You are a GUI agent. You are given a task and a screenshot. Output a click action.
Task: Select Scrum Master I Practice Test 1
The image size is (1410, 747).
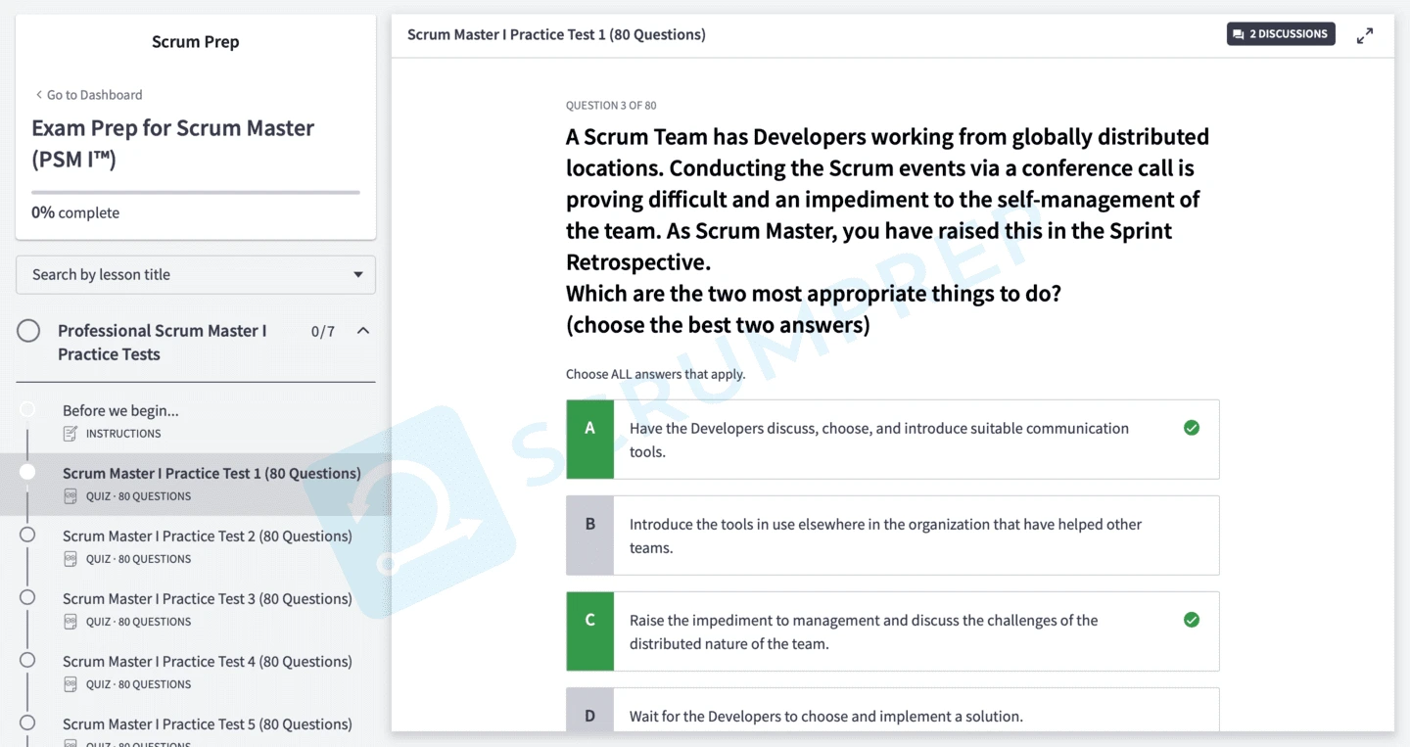pos(211,473)
